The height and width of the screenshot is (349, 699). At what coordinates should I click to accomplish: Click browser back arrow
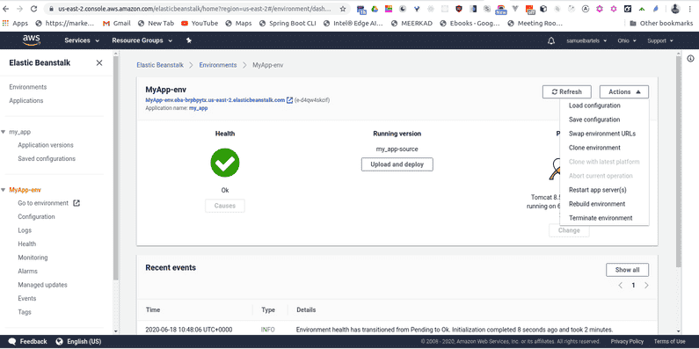click(x=6, y=9)
